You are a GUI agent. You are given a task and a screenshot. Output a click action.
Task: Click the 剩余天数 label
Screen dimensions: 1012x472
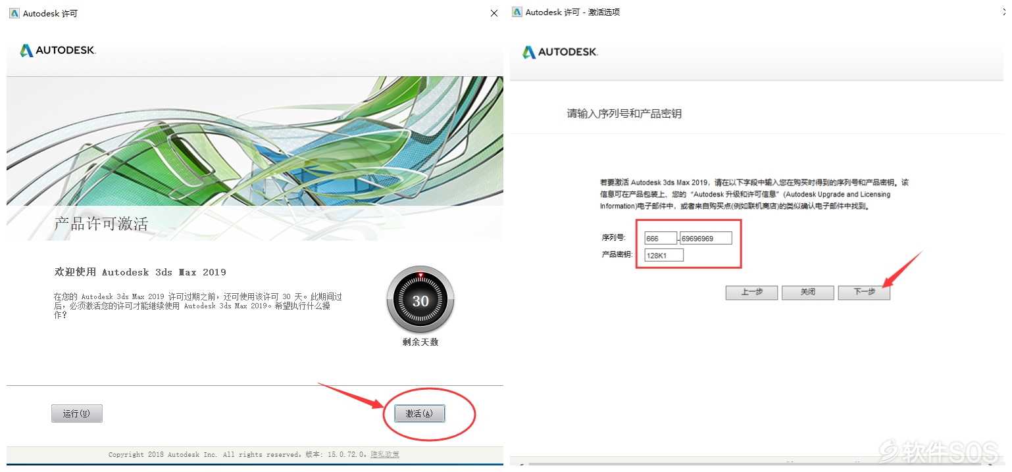(x=420, y=342)
